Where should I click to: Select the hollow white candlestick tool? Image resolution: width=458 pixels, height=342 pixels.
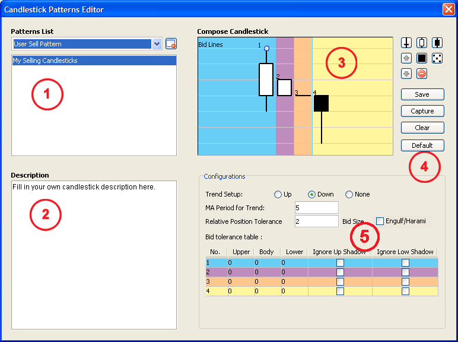pyautogui.click(x=422, y=43)
